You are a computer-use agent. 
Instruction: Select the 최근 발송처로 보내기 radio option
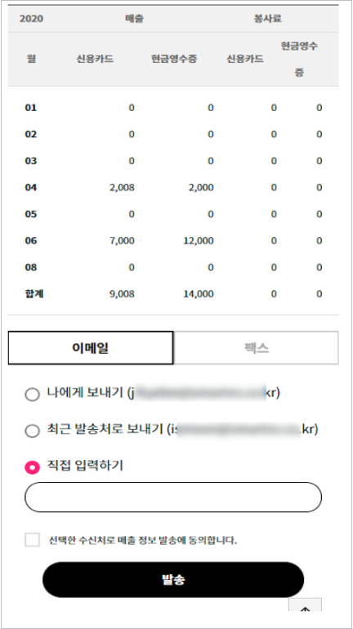(32, 430)
